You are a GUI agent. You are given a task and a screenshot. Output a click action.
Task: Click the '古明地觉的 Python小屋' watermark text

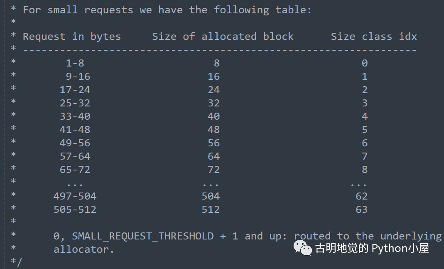coord(372,248)
